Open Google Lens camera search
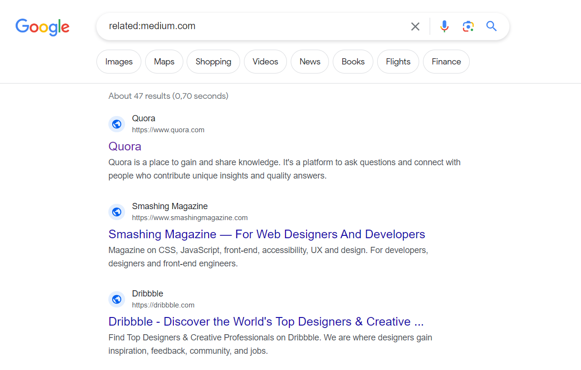Screen dimensions: 581x370 (468, 26)
